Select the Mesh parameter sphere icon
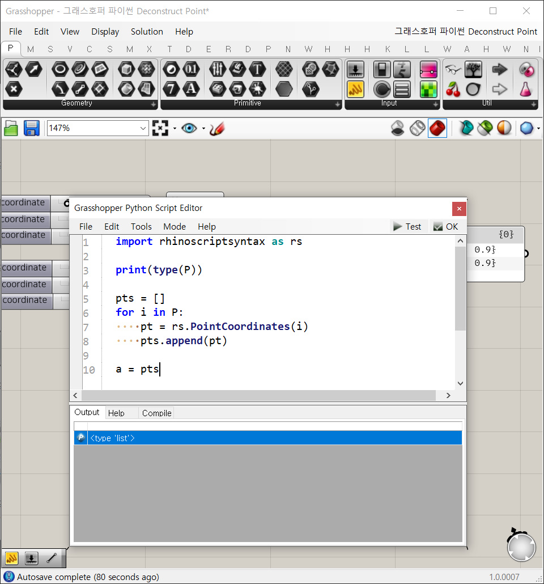Screen dimensions: 544x584 tap(147, 69)
